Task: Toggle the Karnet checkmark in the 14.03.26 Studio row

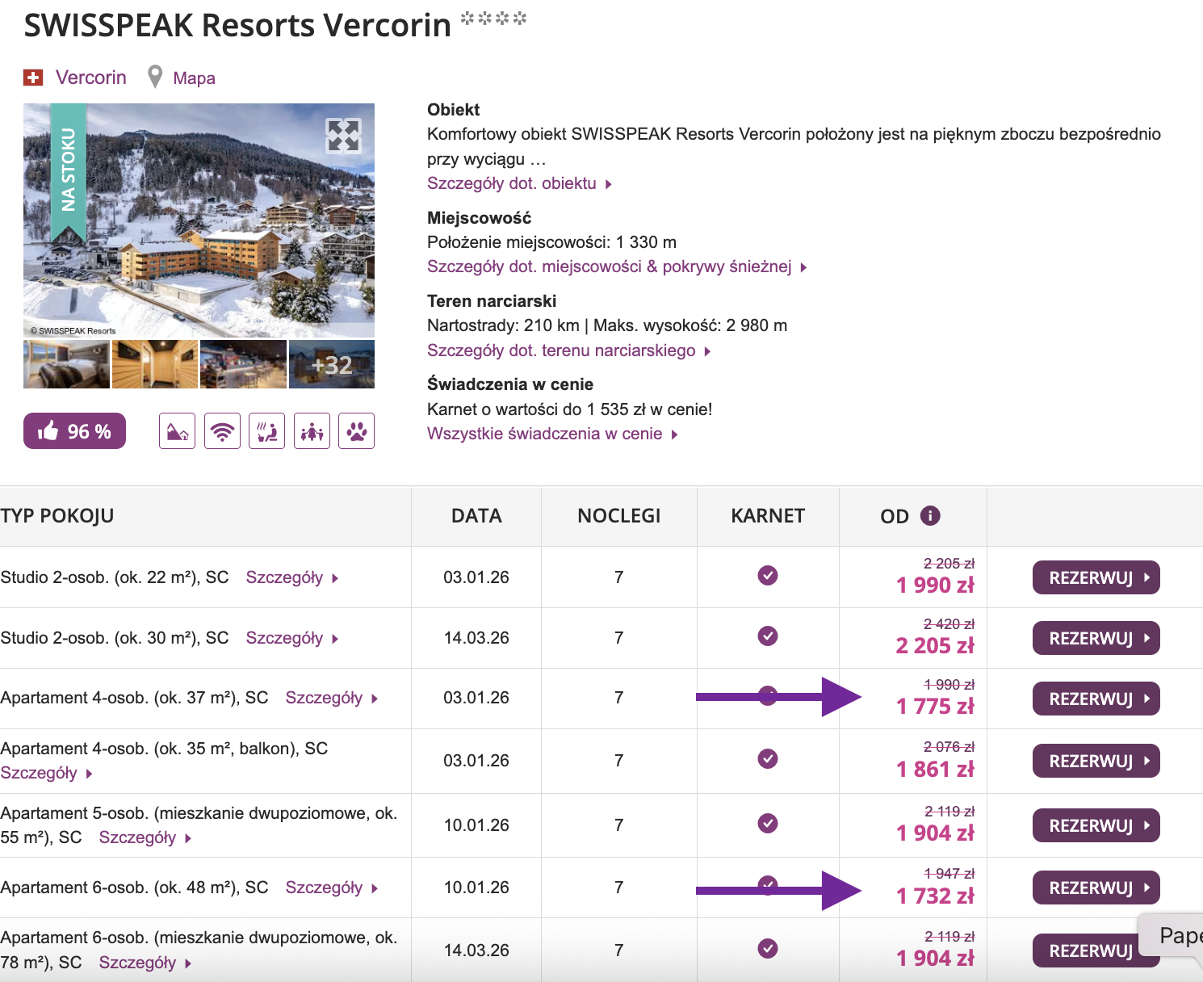Action: click(x=768, y=637)
